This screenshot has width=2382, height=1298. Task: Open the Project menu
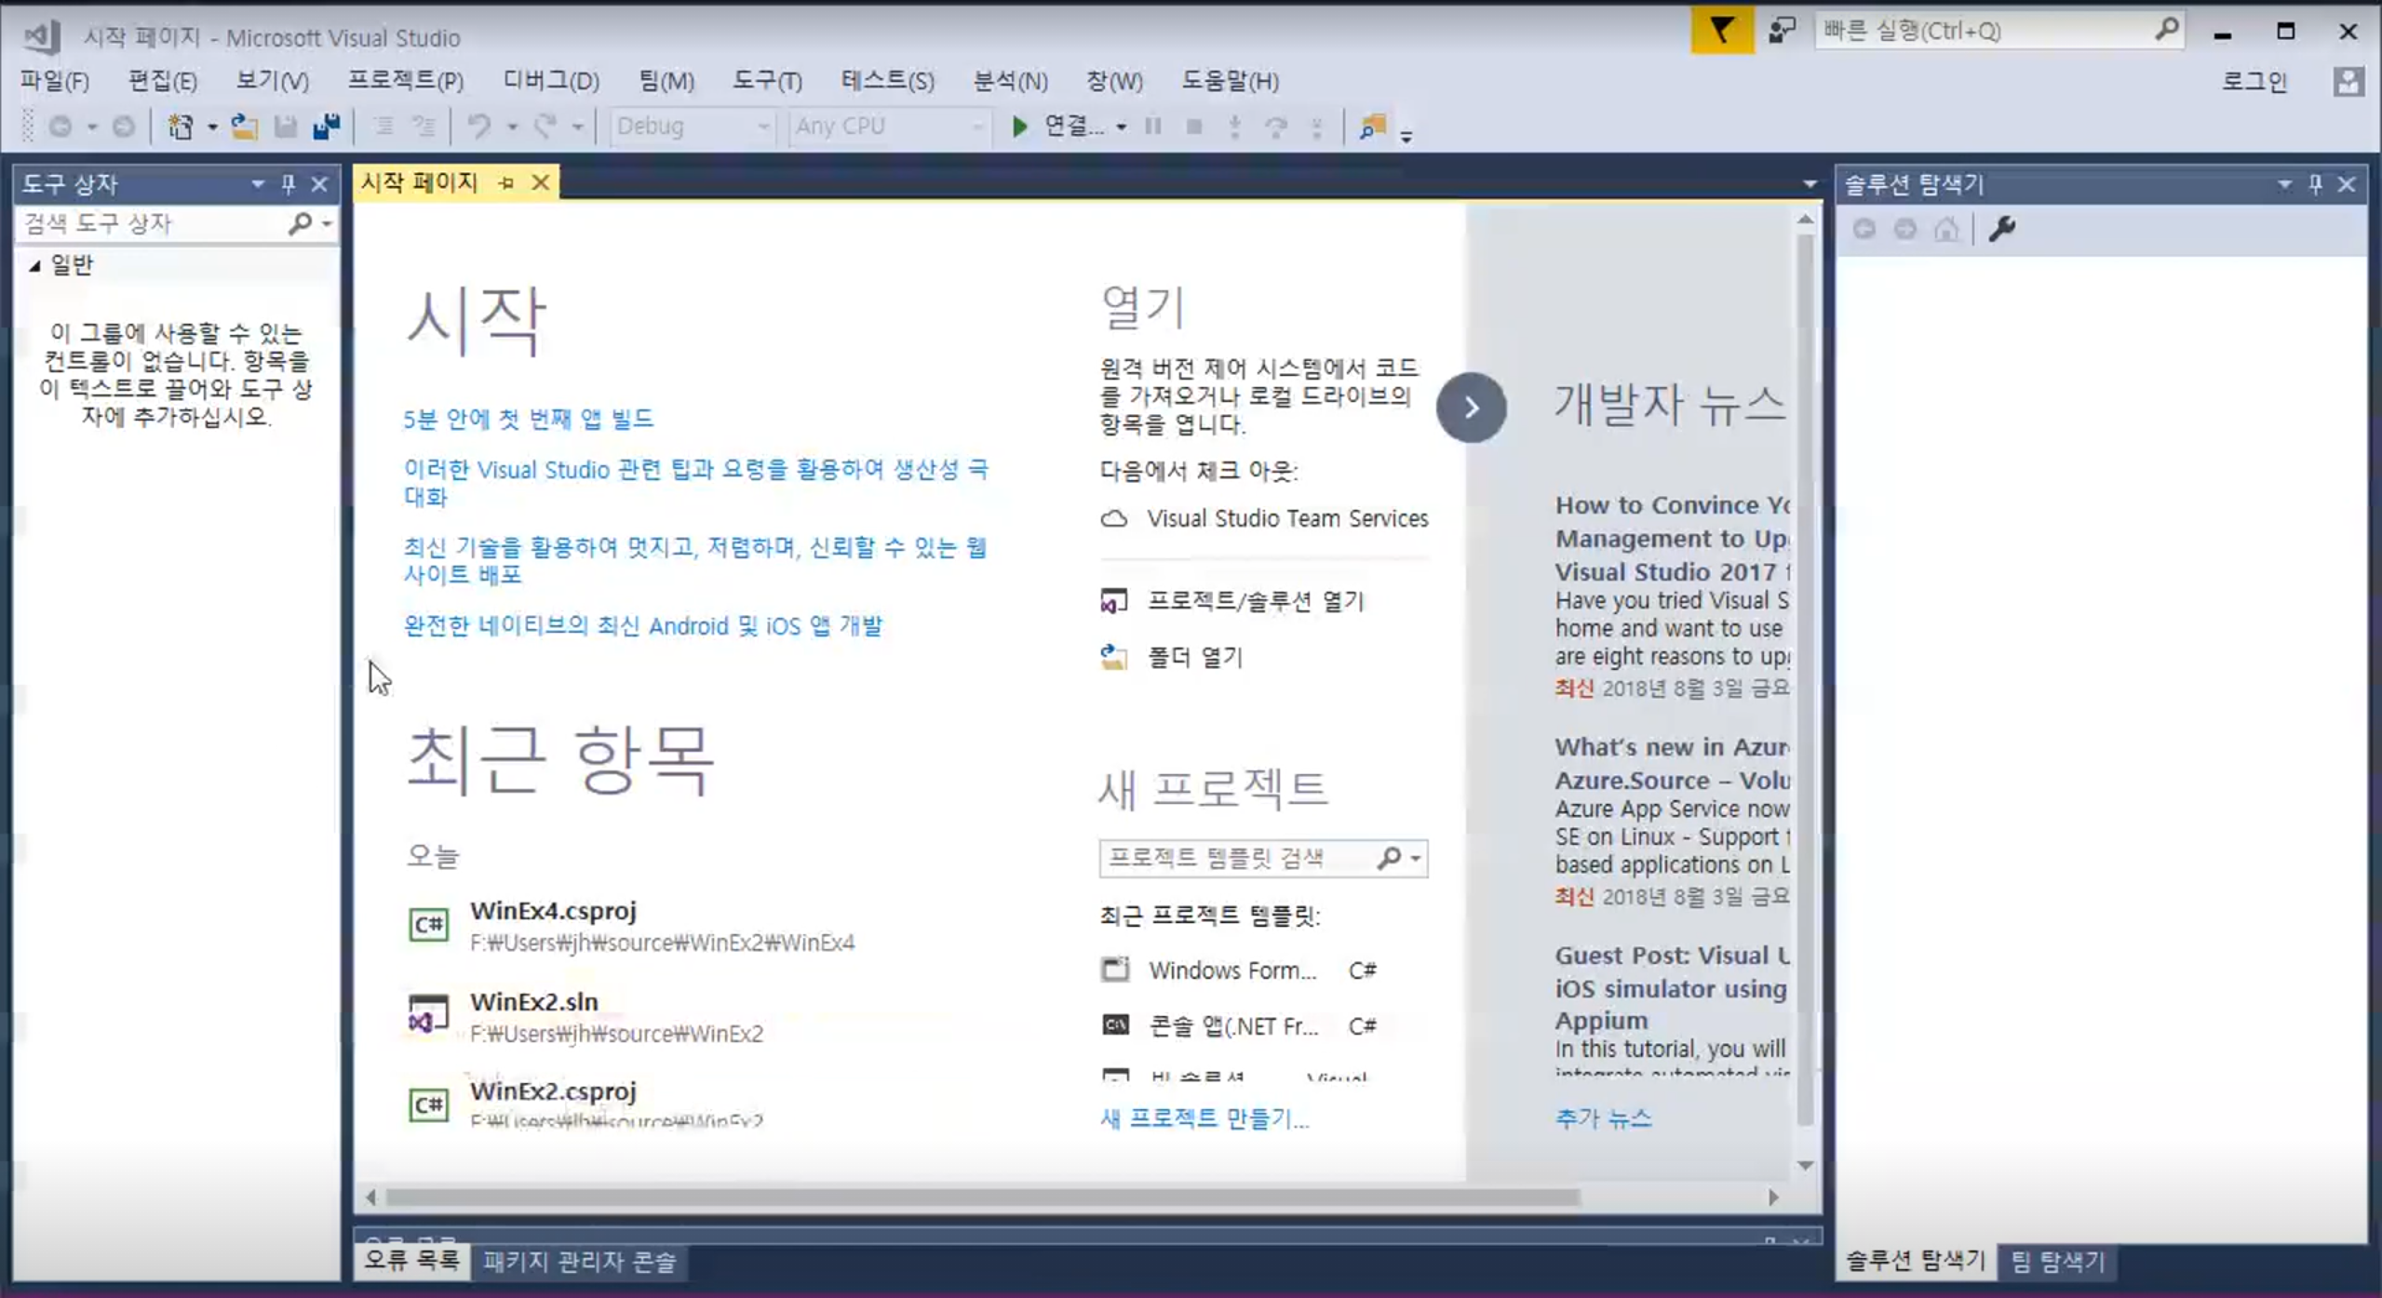pyautogui.click(x=406, y=81)
